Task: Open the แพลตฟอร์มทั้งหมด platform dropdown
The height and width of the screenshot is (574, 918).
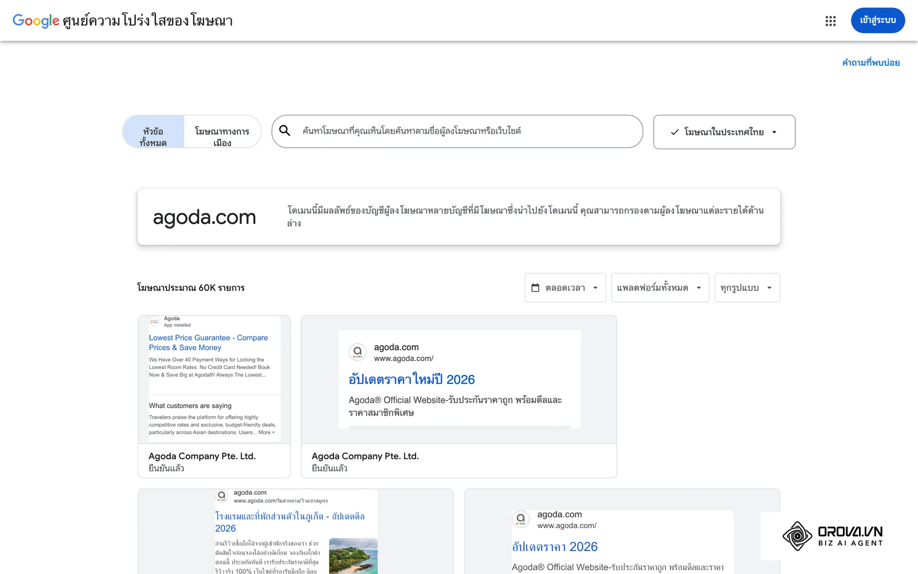Action: (x=660, y=288)
